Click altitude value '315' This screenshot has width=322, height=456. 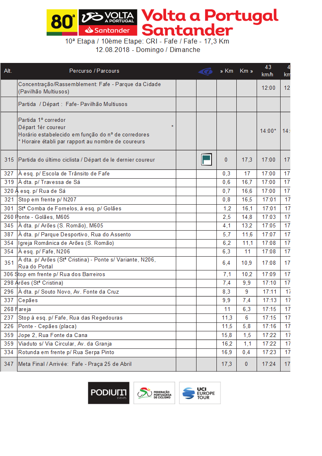coord(9,160)
